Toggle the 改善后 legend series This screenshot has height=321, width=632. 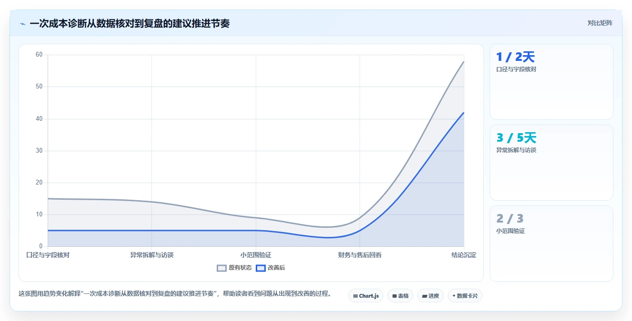[x=271, y=268]
